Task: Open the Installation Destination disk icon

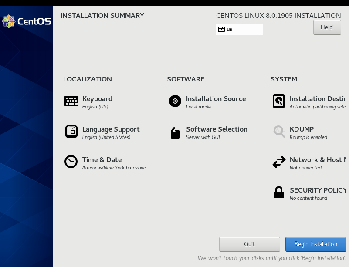Action: [x=279, y=101]
